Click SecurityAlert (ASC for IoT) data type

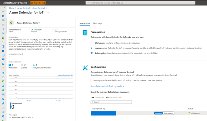(21, 117)
